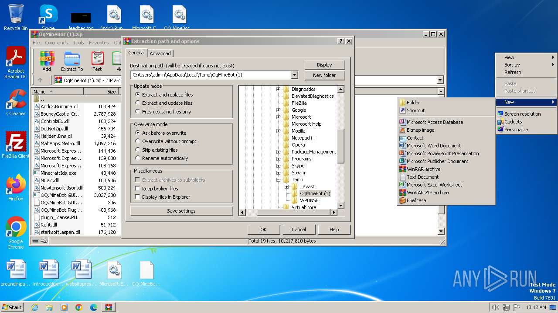The width and height of the screenshot is (558, 313).
Task: Select Fresh existing files only option
Action: click(x=138, y=112)
